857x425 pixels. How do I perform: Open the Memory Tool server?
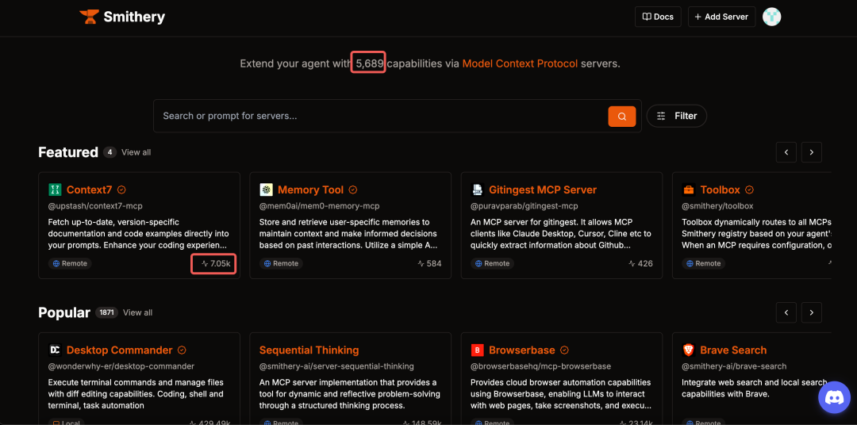click(310, 190)
